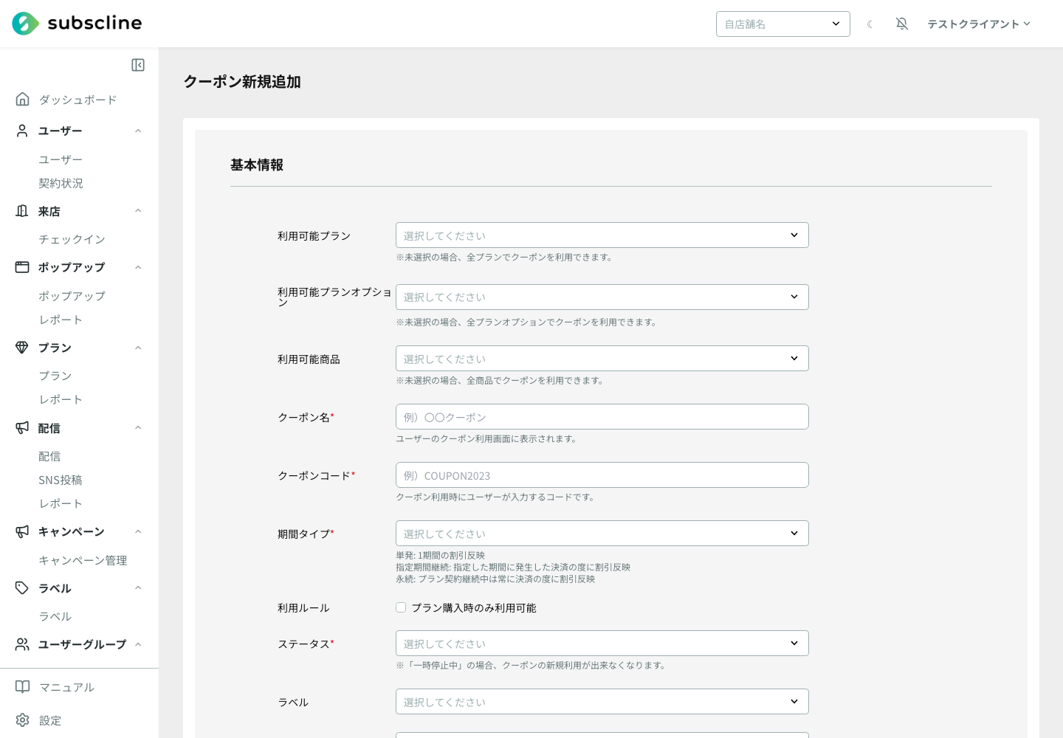This screenshot has height=738, width=1063.
Task: Click the クーポン新規追加 page heading
Action: pyautogui.click(x=242, y=82)
